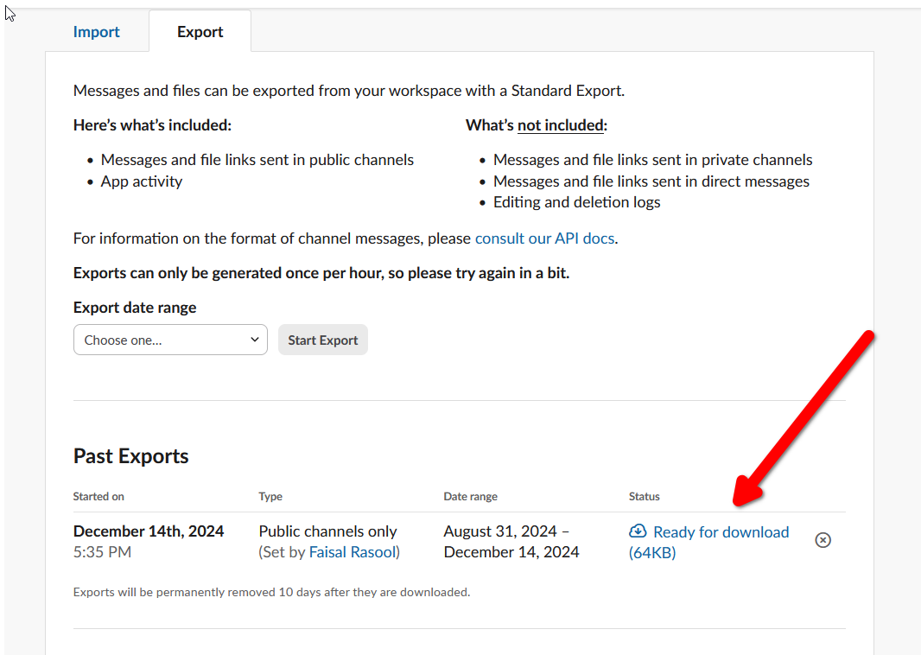Click the Date range column header
The height and width of the screenshot is (655, 921).
click(471, 496)
